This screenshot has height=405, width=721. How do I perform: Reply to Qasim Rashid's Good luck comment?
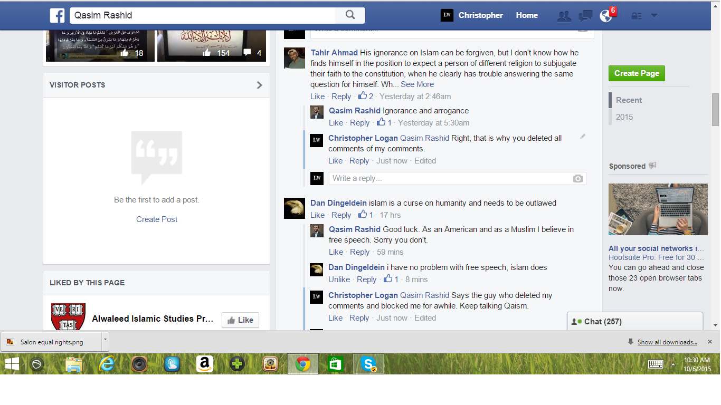(359, 252)
